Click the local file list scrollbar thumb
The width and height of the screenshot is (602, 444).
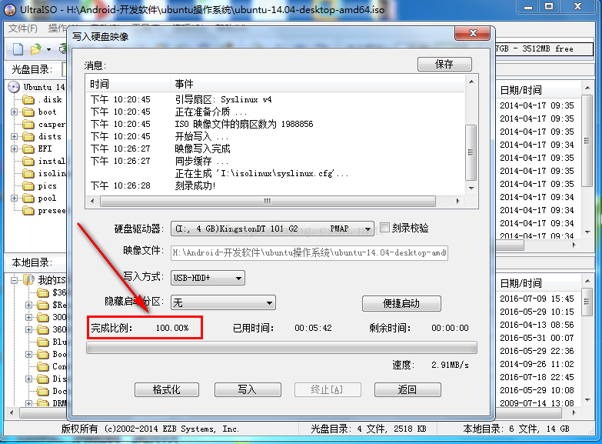[x=587, y=302]
